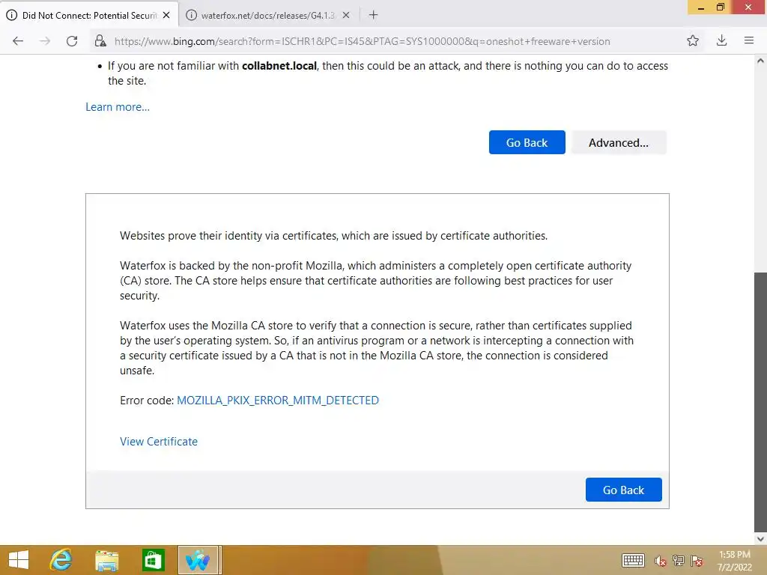Close the 'Did Not Connect' tab
The width and height of the screenshot is (767, 575).
click(x=166, y=15)
